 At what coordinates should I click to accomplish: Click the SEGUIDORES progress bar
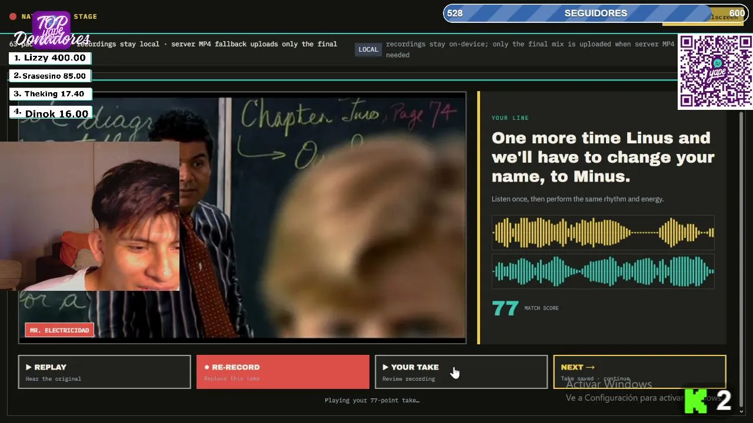point(595,14)
